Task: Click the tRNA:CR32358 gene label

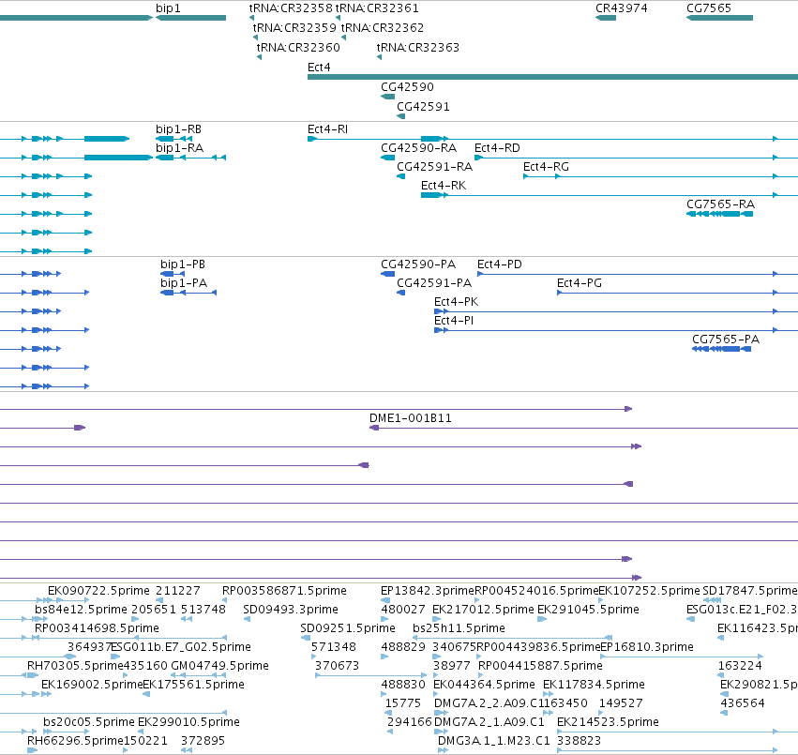Action: pyautogui.click(x=291, y=8)
